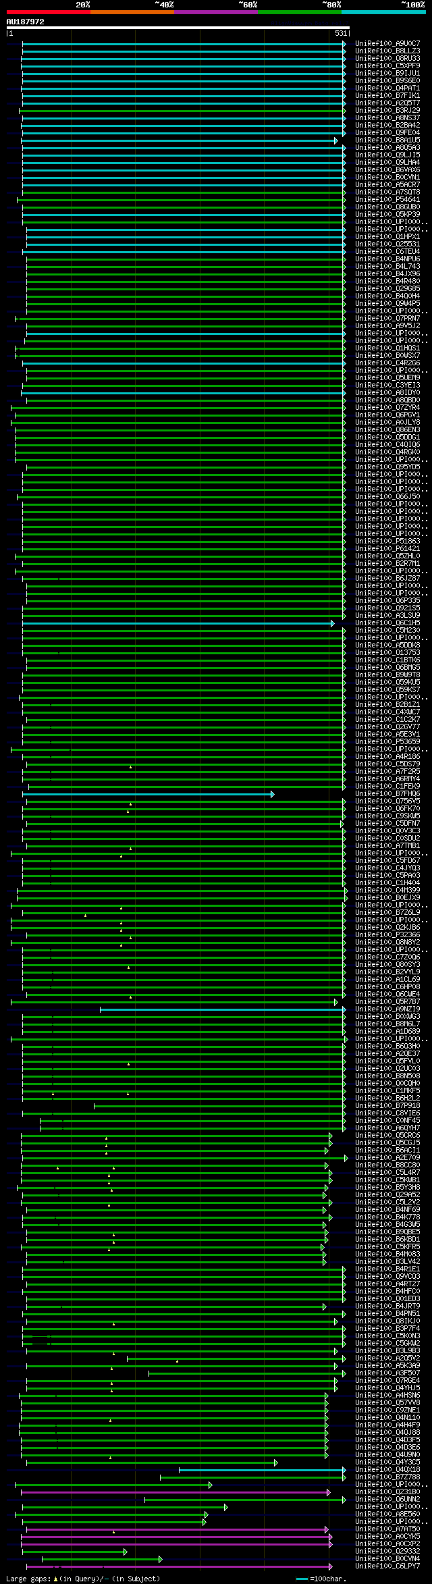432x1584 pixels.
Task: Open hit UniRef100_B8A1U5
Action: tap(387, 140)
